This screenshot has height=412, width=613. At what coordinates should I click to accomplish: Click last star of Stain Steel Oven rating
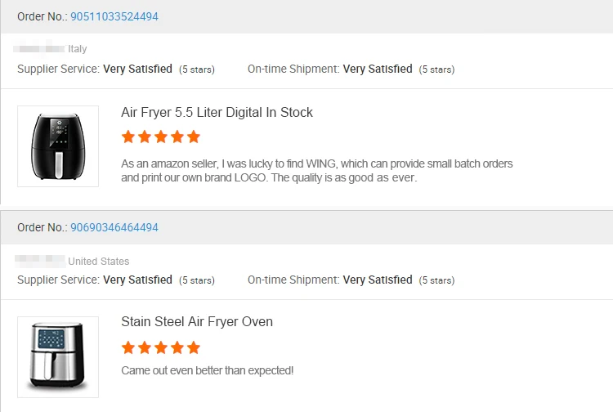pyautogui.click(x=194, y=347)
